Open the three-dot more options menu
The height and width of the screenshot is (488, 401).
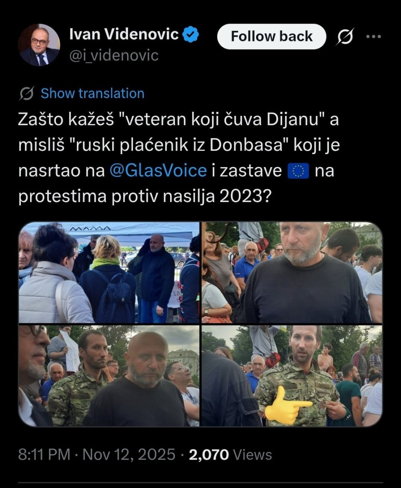tap(373, 37)
